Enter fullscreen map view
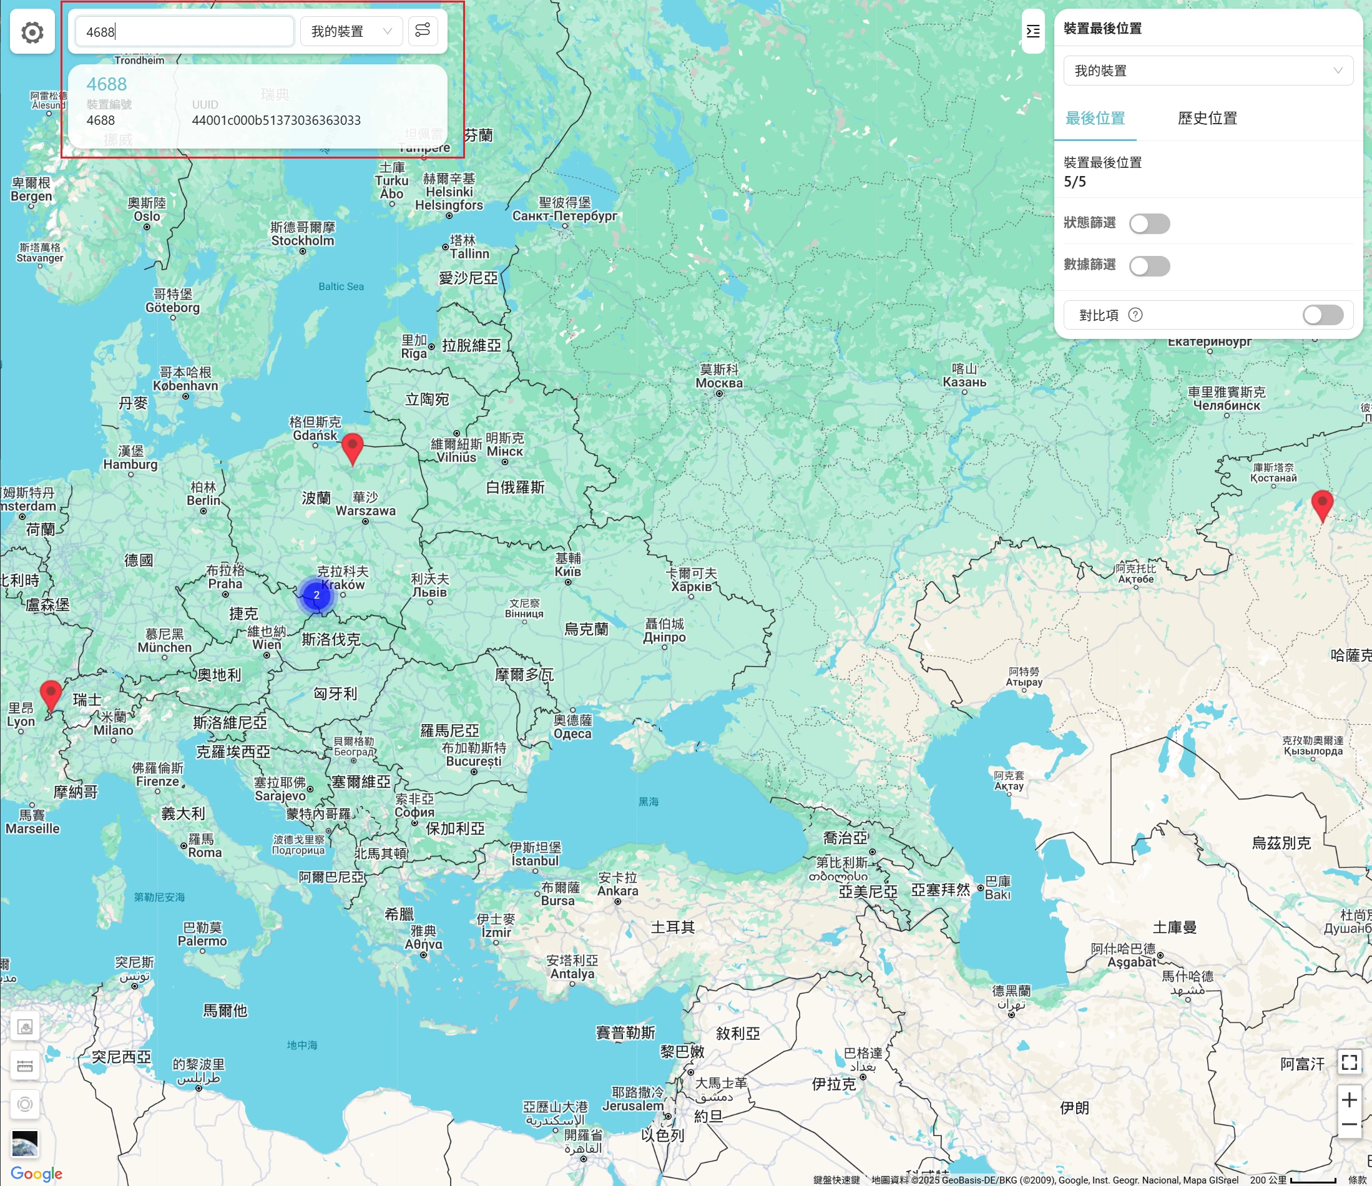The height and width of the screenshot is (1186, 1372). click(1349, 1062)
